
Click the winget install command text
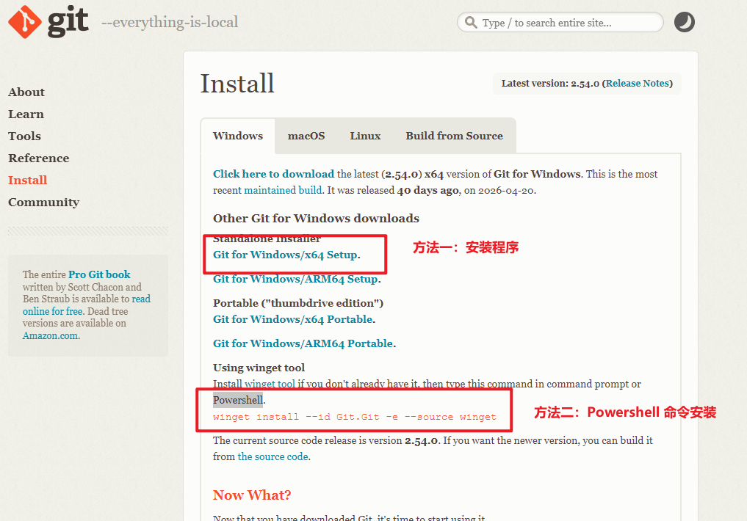click(x=355, y=417)
